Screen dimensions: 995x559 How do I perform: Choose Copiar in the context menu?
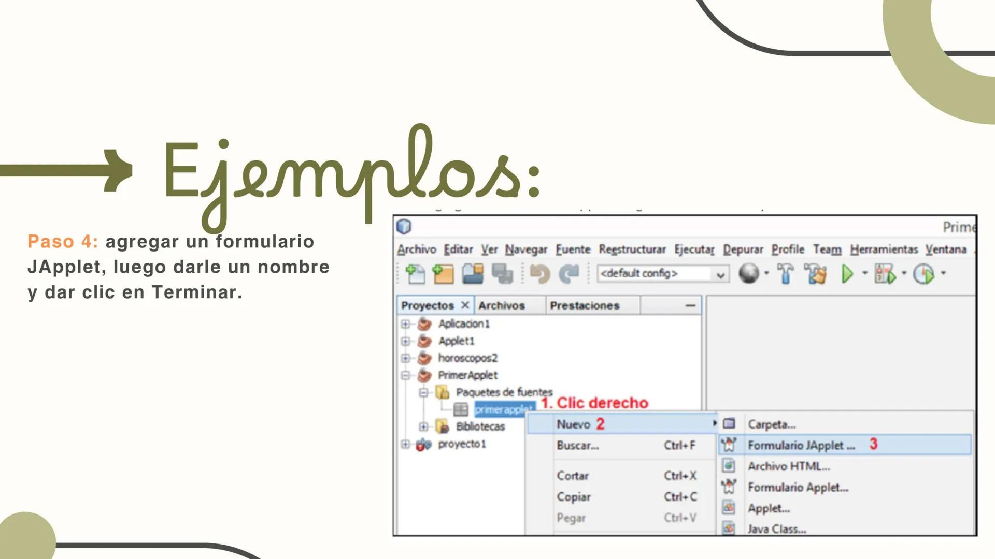[573, 496]
